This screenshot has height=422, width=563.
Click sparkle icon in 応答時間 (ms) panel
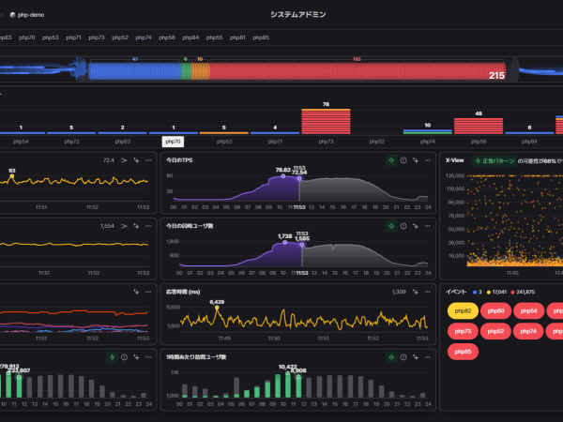(416, 292)
